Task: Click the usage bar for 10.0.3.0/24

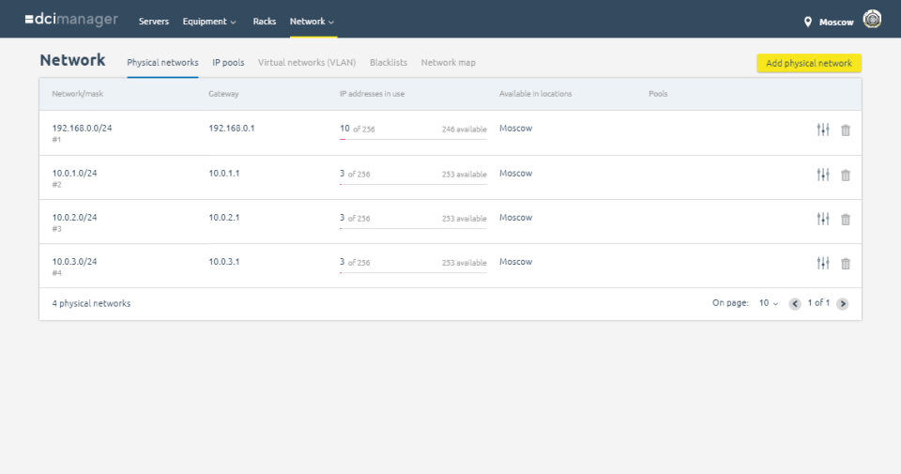Action: (413, 272)
